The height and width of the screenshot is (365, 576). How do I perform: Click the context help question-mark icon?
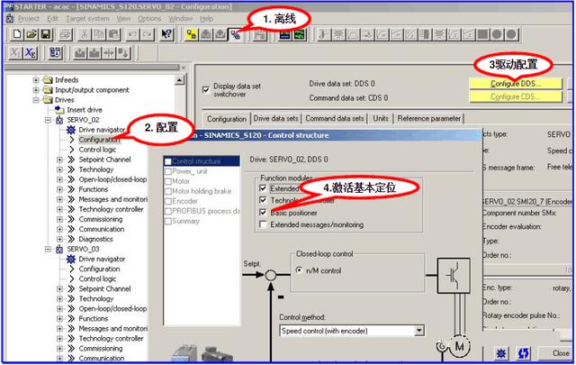pyautogui.click(x=166, y=34)
